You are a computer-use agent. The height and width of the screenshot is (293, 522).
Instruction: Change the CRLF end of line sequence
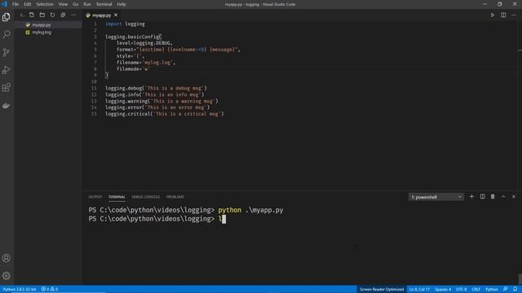pos(476,289)
